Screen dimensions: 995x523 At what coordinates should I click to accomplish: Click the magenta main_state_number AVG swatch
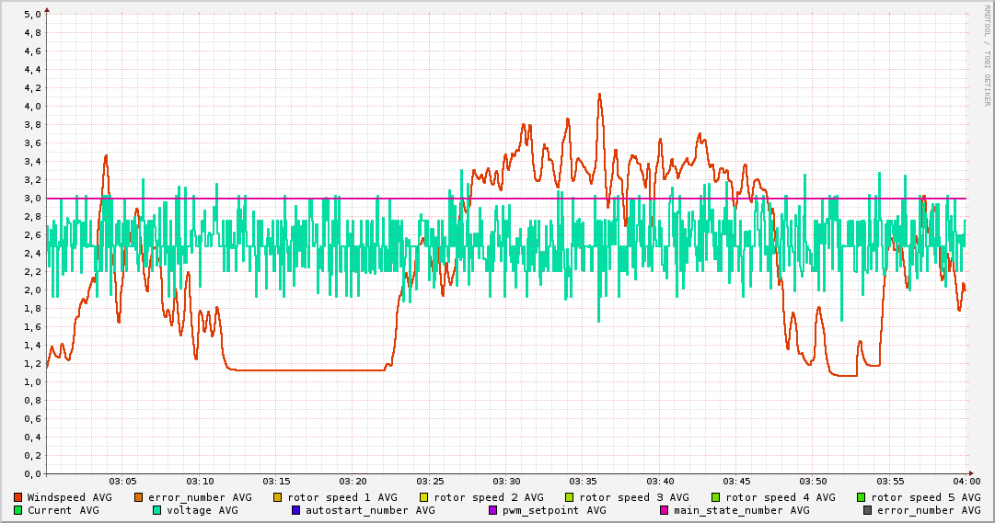(x=665, y=510)
